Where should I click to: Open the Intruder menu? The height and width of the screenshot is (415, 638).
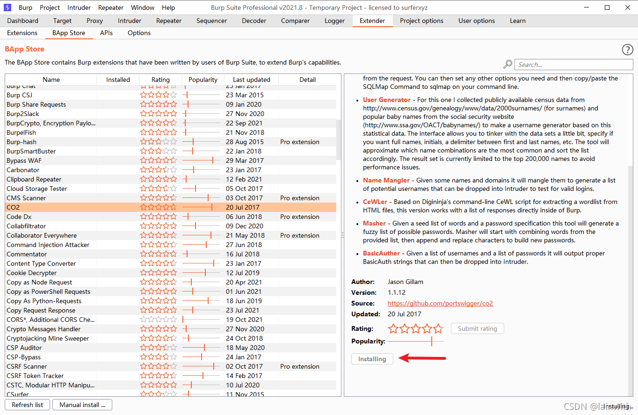pos(79,7)
